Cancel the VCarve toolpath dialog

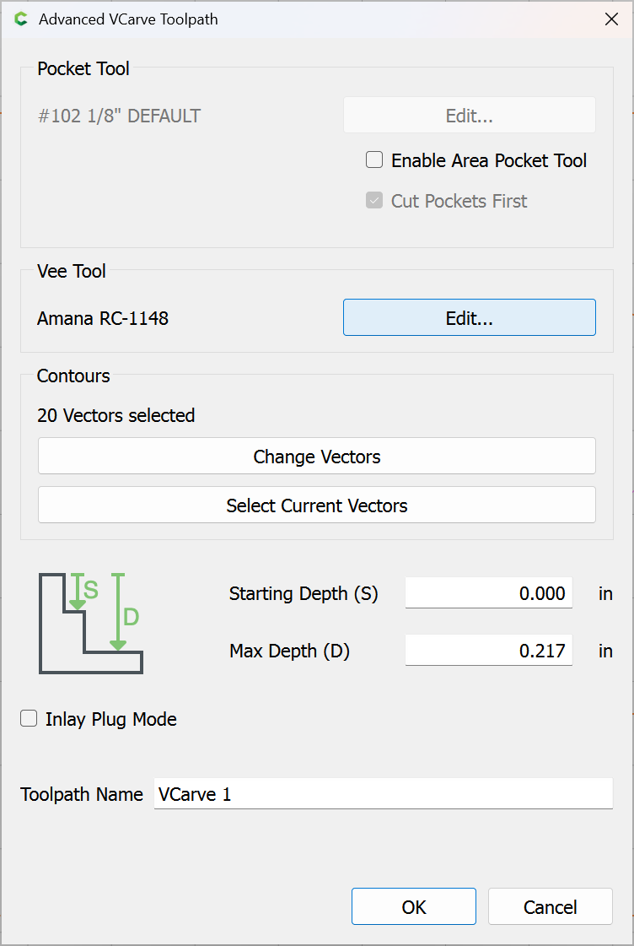(550, 907)
